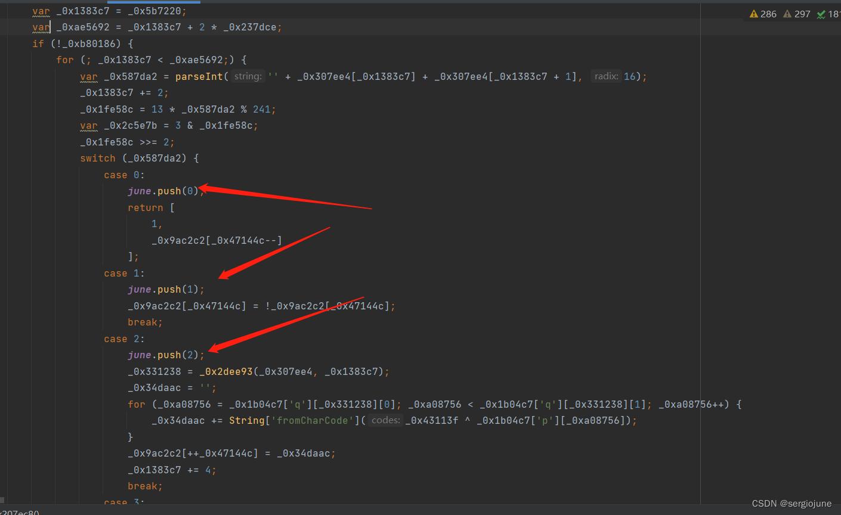This screenshot has height=515, width=841.
Task: Click the '_0x43113f' XOR operand
Action: coord(432,421)
